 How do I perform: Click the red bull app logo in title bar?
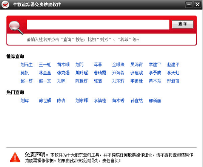point(5,5)
